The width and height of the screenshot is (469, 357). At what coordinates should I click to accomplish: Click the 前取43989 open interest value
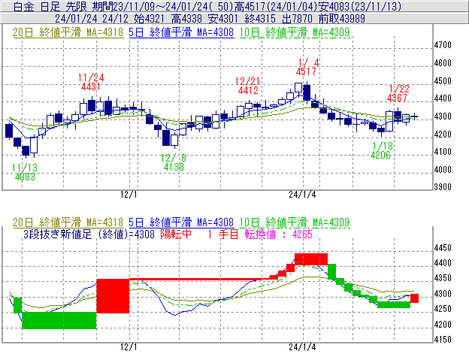pyautogui.click(x=342, y=19)
